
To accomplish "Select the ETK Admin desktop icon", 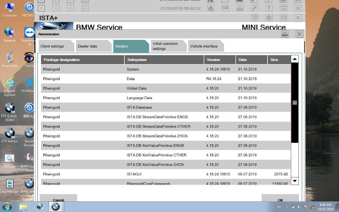I will point(9,135).
